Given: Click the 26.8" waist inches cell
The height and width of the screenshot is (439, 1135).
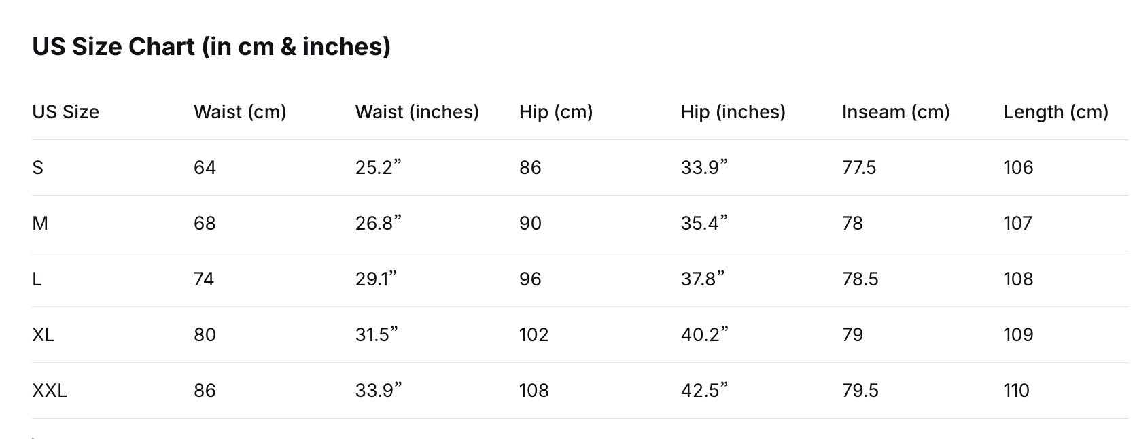Looking at the screenshot, I should [378, 224].
